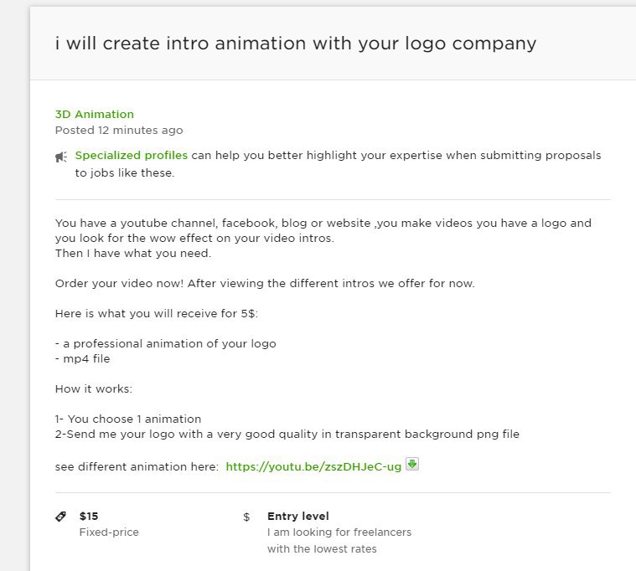
Task: Click the Fixed-price label
Action: [109, 532]
